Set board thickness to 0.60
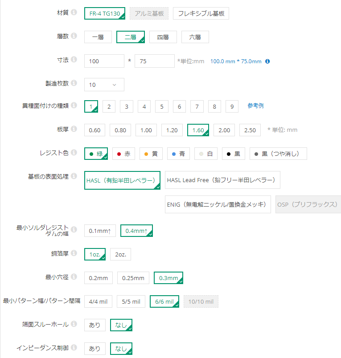The image size is (341, 358). 94,130
